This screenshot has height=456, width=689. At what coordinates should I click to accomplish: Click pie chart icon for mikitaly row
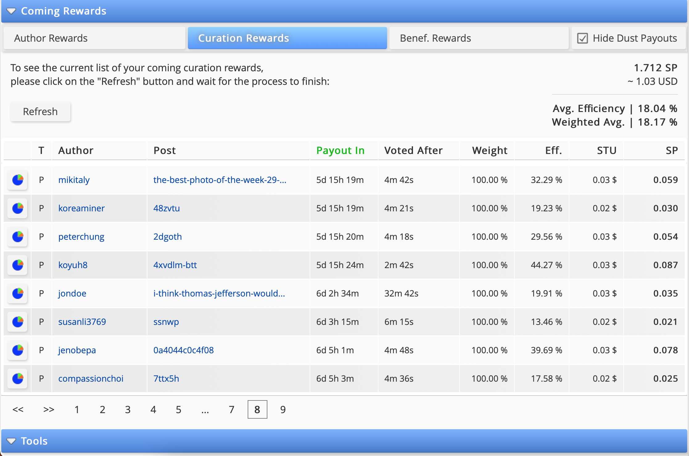pos(18,180)
